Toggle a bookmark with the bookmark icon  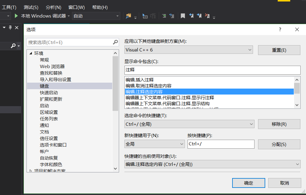[183, 16]
